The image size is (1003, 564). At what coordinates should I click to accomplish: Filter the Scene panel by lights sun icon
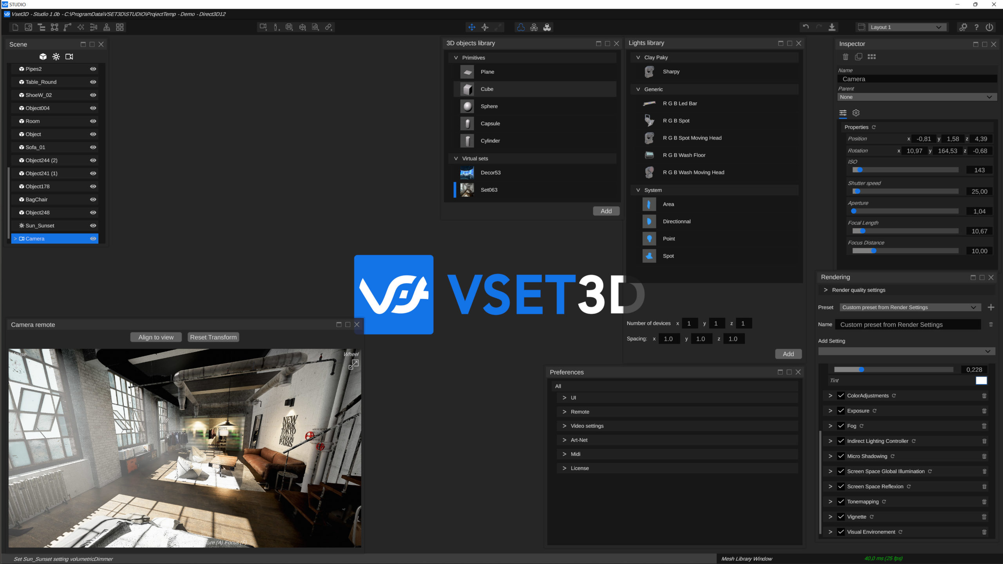56,57
